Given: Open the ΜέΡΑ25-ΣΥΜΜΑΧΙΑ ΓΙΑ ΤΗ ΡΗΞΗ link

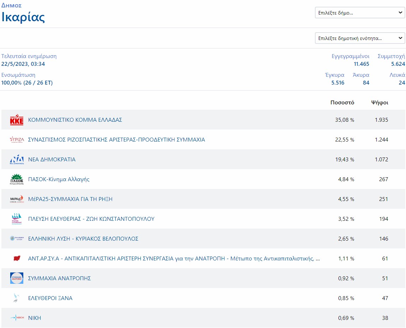Looking at the screenshot, I should [70, 199].
